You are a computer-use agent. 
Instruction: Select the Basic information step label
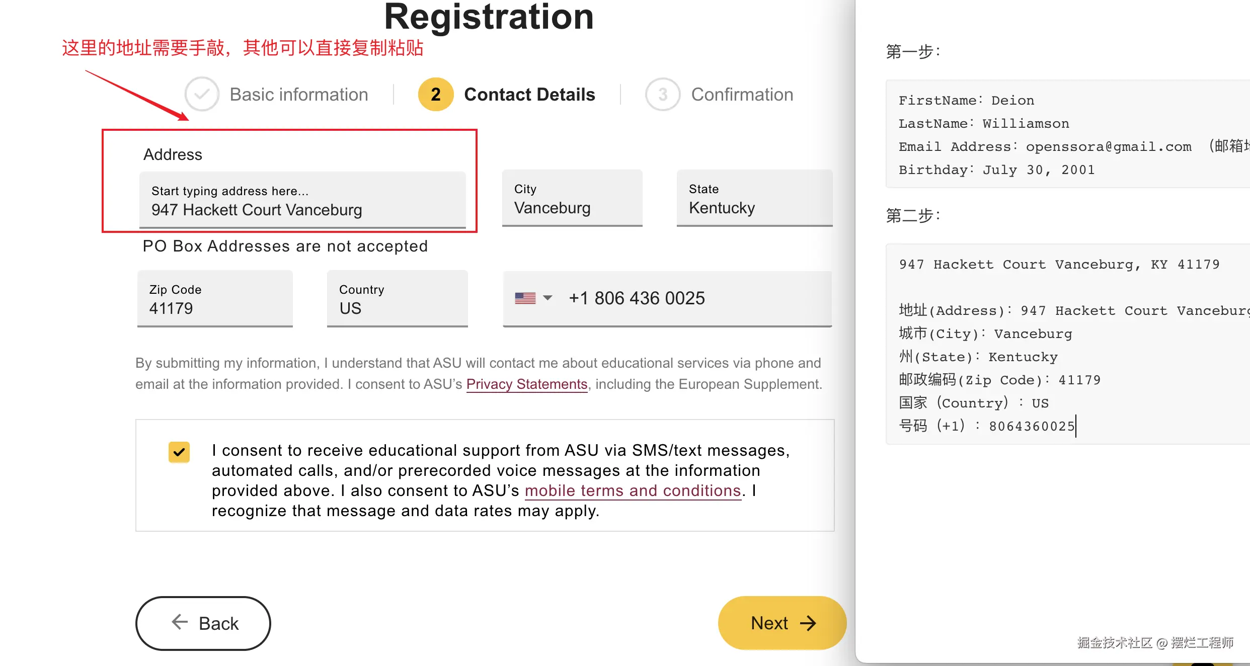pyautogui.click(x=299, y=95)
